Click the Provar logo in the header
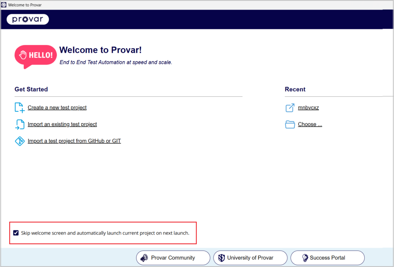 click(x=28, y=19)
